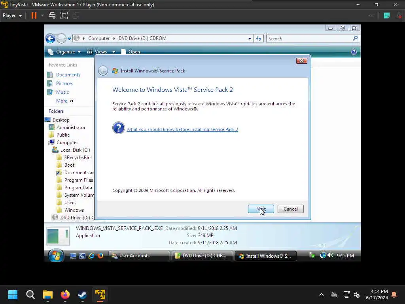
Task: Click Show Desktop quick launch icon
Action: click(x=73, y=256)
